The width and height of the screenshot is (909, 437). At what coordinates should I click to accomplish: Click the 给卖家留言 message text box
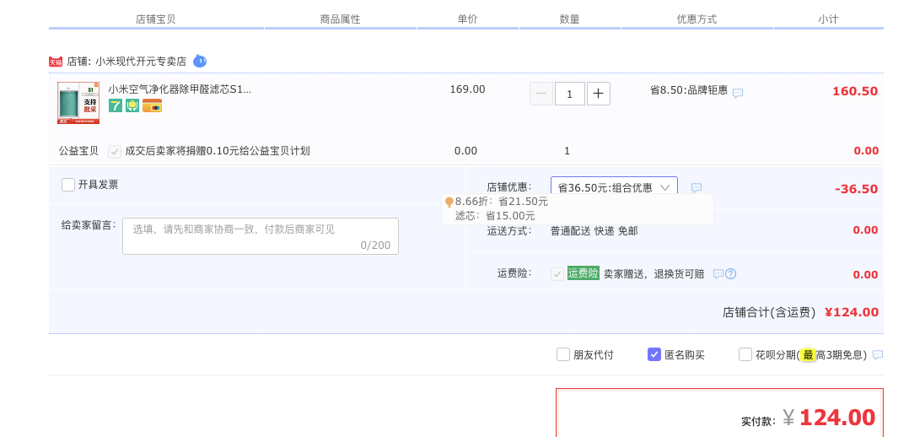pos(261,236)
